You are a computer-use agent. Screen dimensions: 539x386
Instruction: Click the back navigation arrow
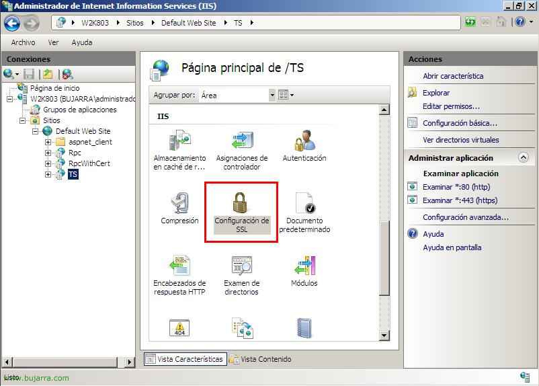tap(12, 24)
